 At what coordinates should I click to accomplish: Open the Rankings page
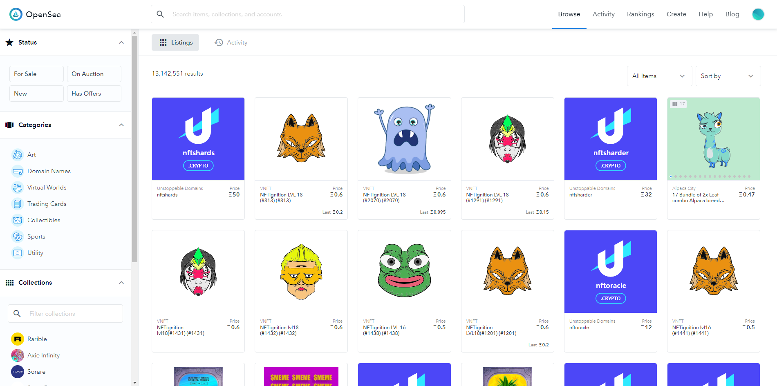pos(640,14)
